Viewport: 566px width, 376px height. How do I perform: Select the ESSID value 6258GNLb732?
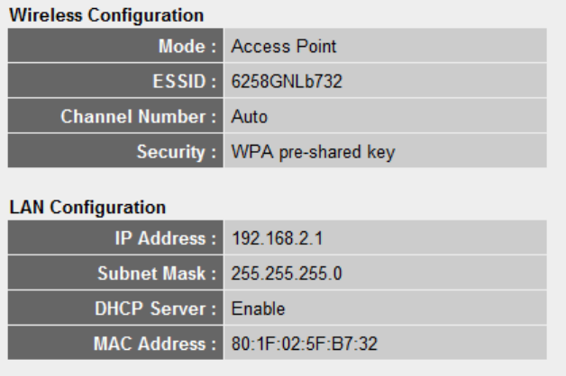click(287, 81)
